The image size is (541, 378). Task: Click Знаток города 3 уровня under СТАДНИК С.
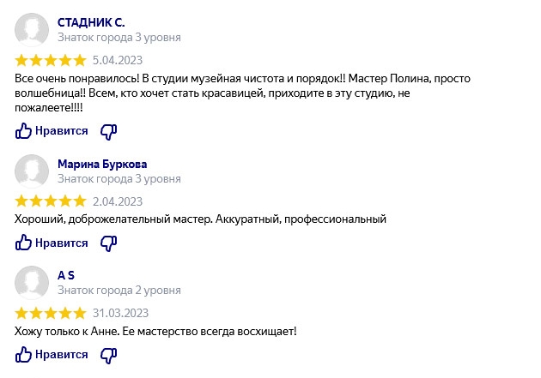click(119, 37)
